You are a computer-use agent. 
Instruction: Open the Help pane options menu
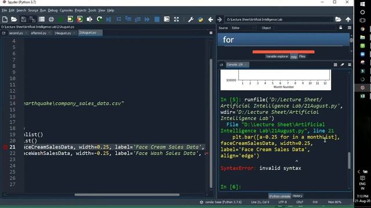click(350, 28)
